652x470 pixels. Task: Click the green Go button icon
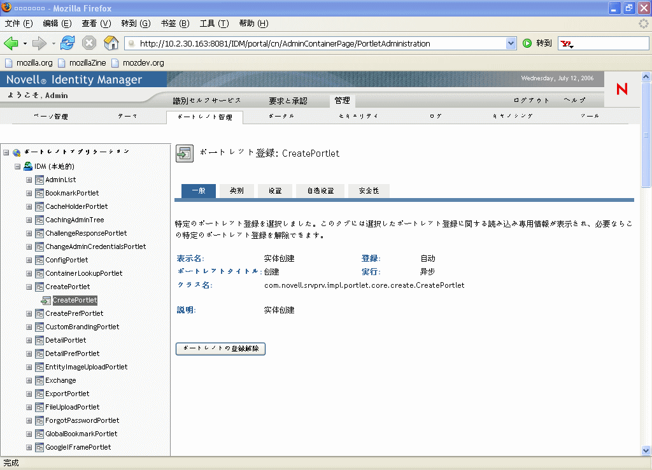coord(527,43)
